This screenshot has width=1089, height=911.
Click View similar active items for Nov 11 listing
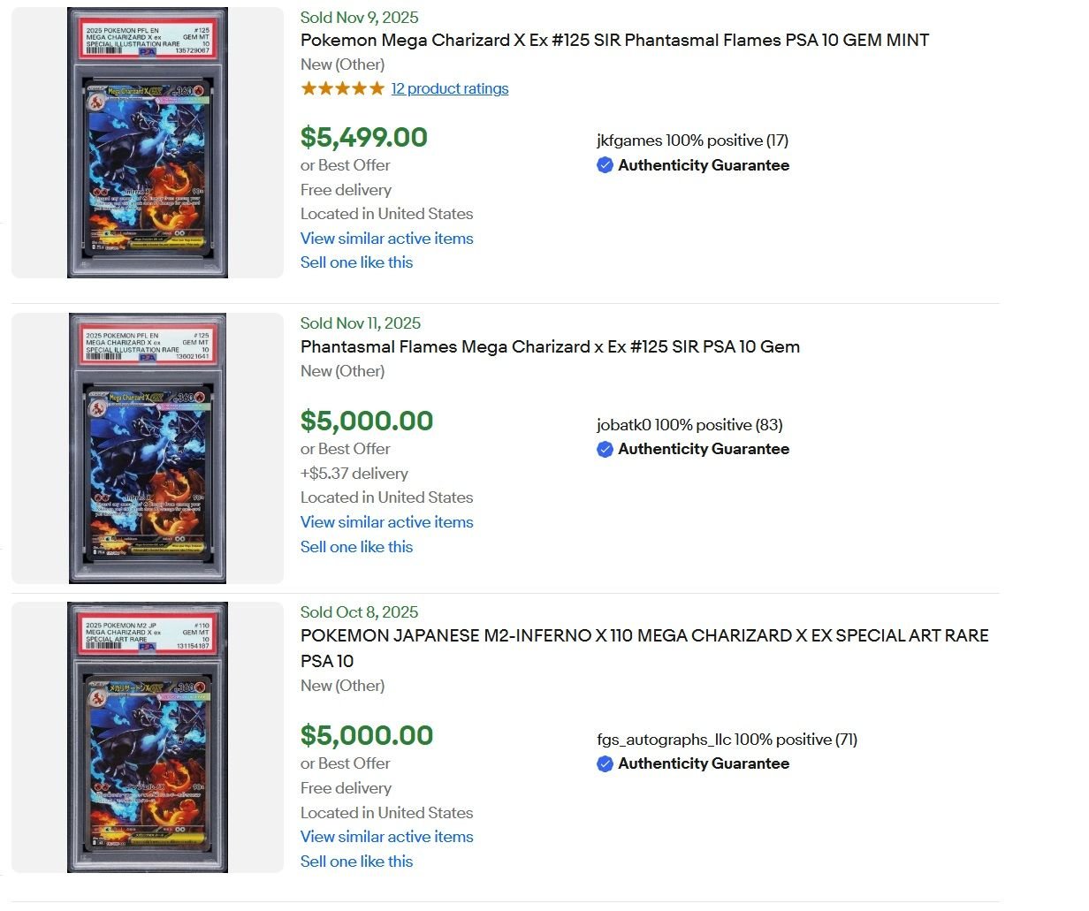[x=387, y=522]
